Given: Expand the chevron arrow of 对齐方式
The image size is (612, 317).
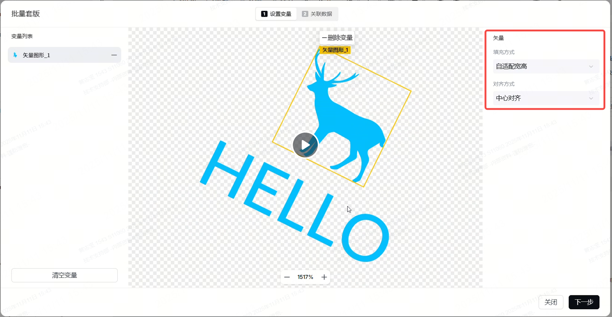Looking at the screenshot, I should pyautogui.click(x=591, y=98).
